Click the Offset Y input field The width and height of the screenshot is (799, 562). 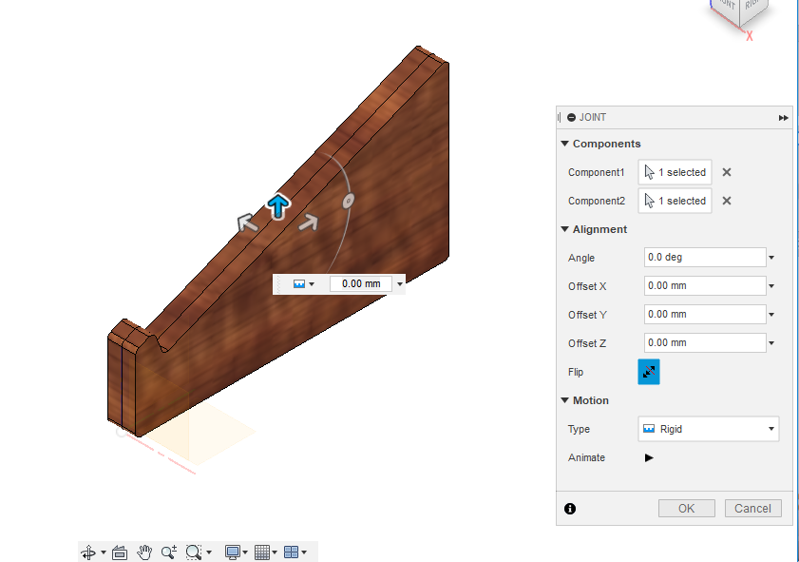(x=705, y=315)
